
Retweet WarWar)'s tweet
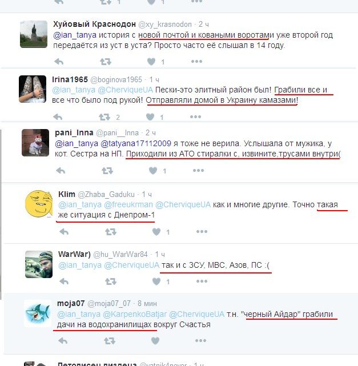point(111,281)
